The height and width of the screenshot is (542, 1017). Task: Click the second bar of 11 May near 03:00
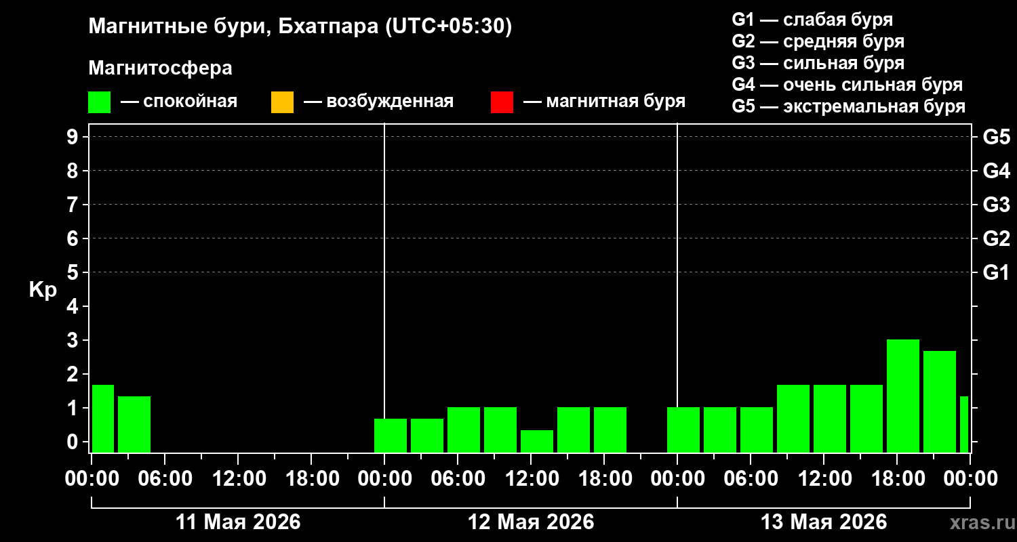coord(134,424)
